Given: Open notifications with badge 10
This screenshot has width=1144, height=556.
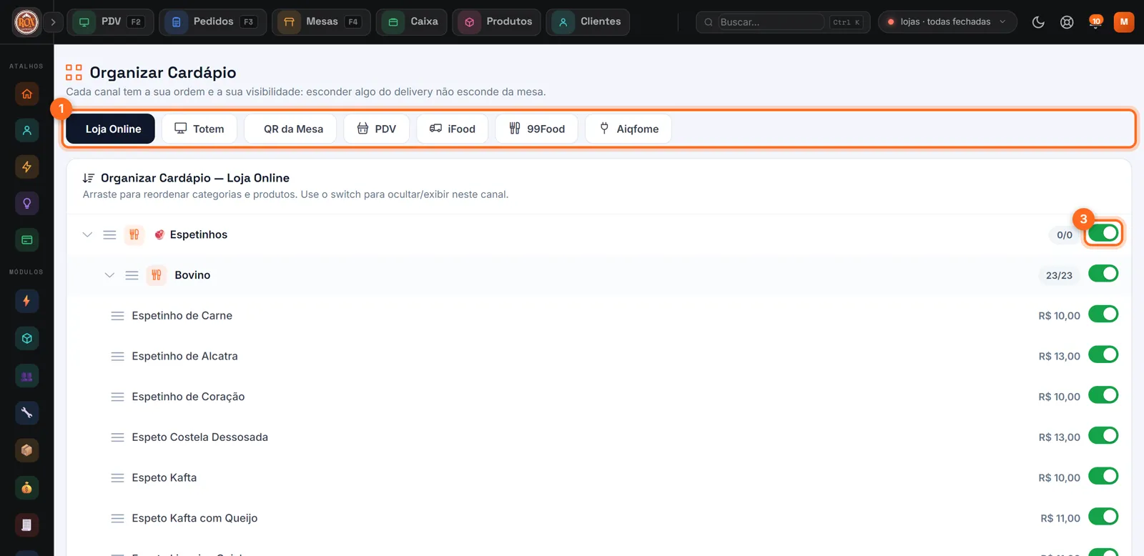Looking at the screenshot, I should pyautogui.click(x=1095, y=22).
